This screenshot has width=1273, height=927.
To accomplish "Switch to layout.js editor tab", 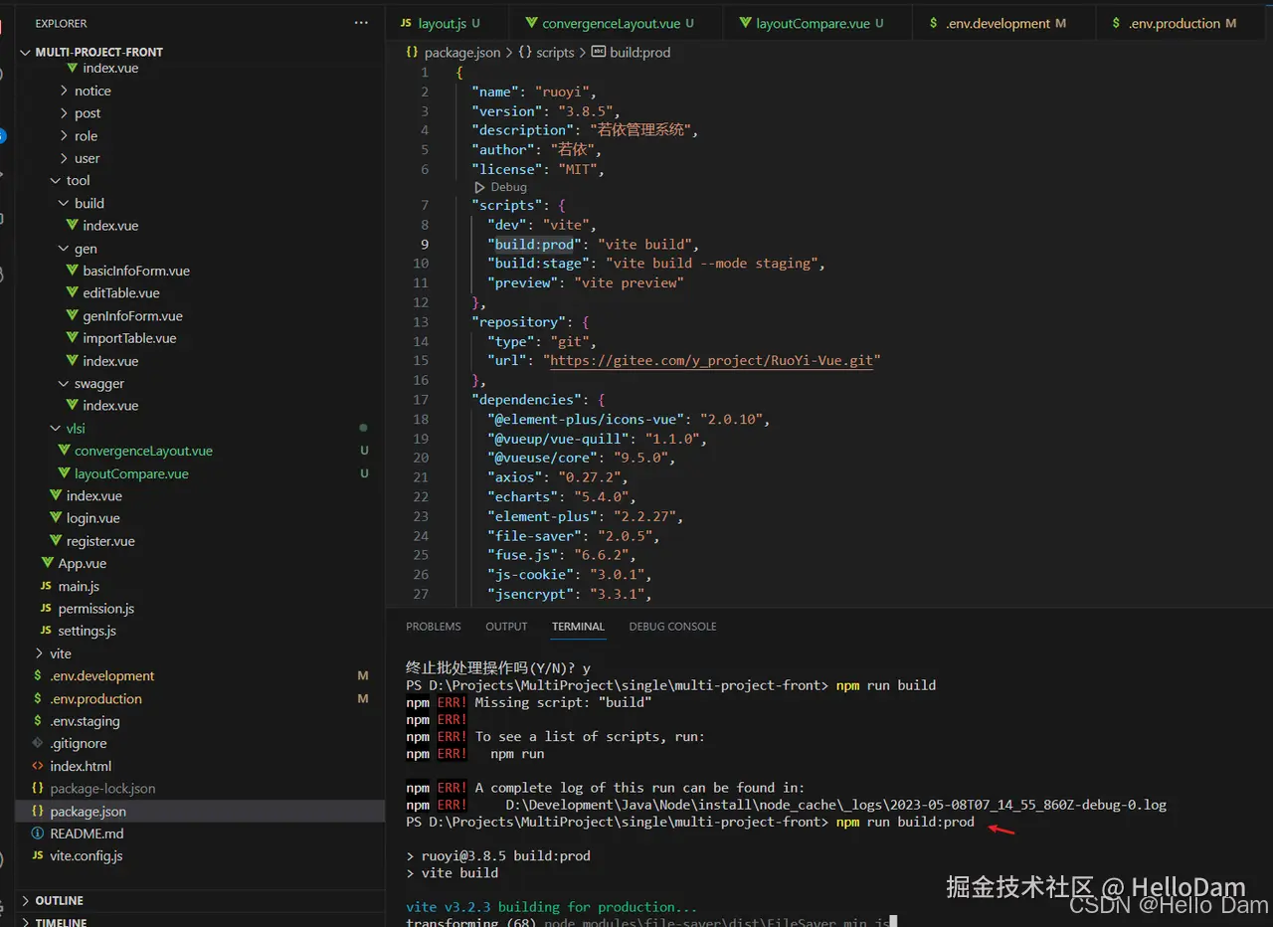I will (x=448, y=23).
